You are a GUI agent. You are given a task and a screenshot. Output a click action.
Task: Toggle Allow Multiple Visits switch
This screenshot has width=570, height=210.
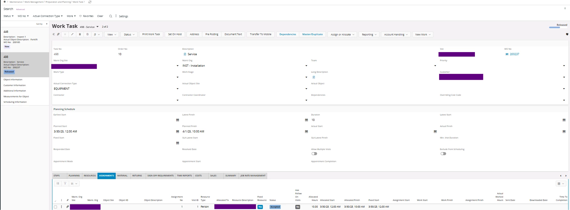point(314,154)
